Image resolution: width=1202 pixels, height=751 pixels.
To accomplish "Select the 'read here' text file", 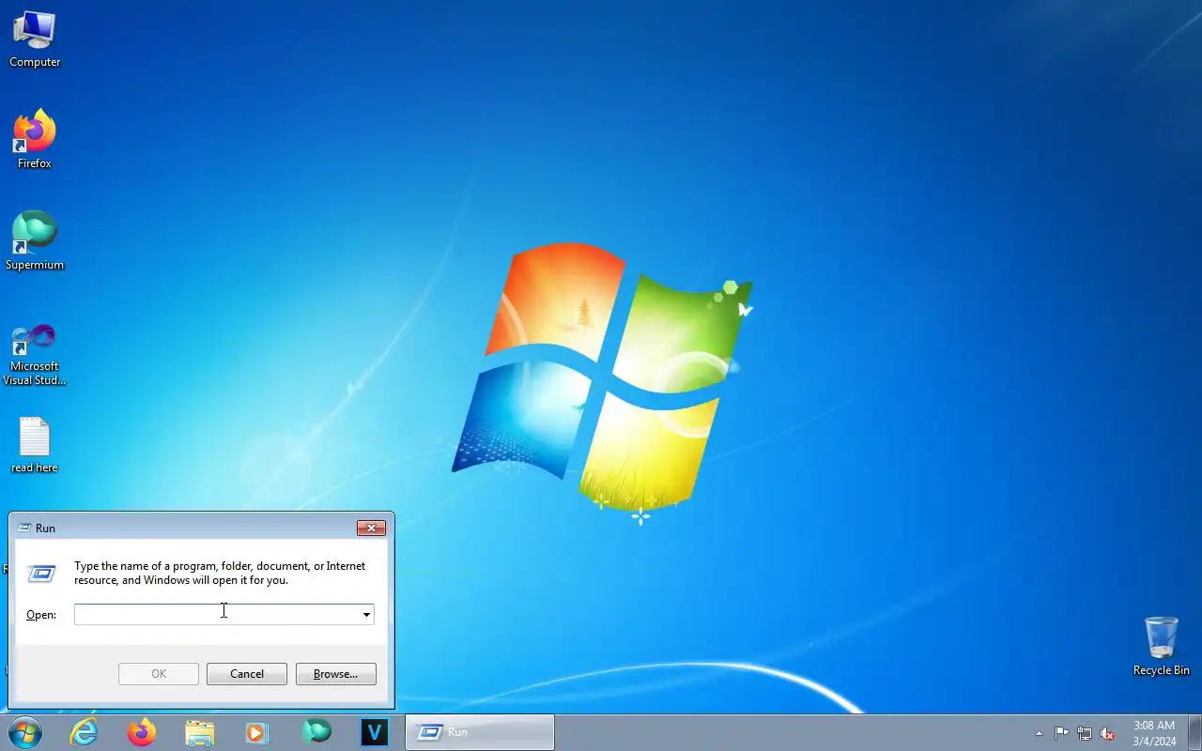I will point(35,444).
